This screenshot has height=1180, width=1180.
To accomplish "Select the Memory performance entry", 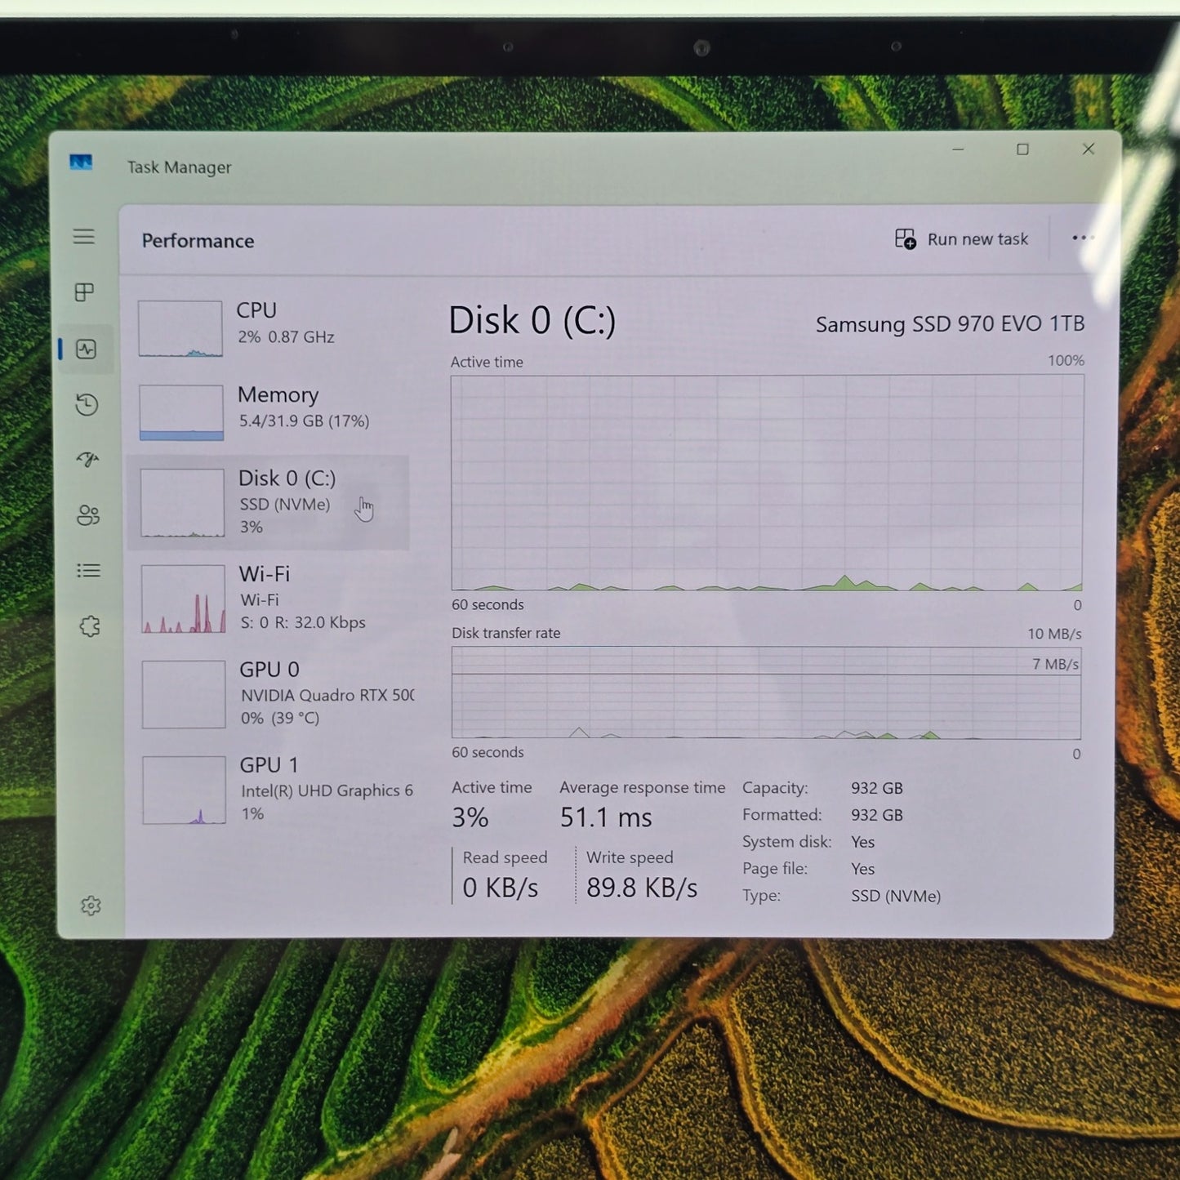I will (269, 411).
